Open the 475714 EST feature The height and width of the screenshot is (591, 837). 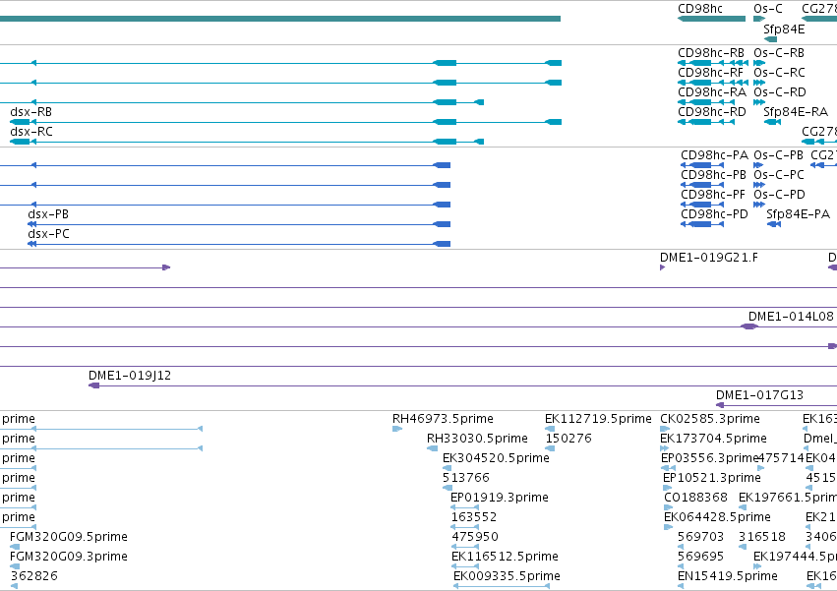(761, 468)
